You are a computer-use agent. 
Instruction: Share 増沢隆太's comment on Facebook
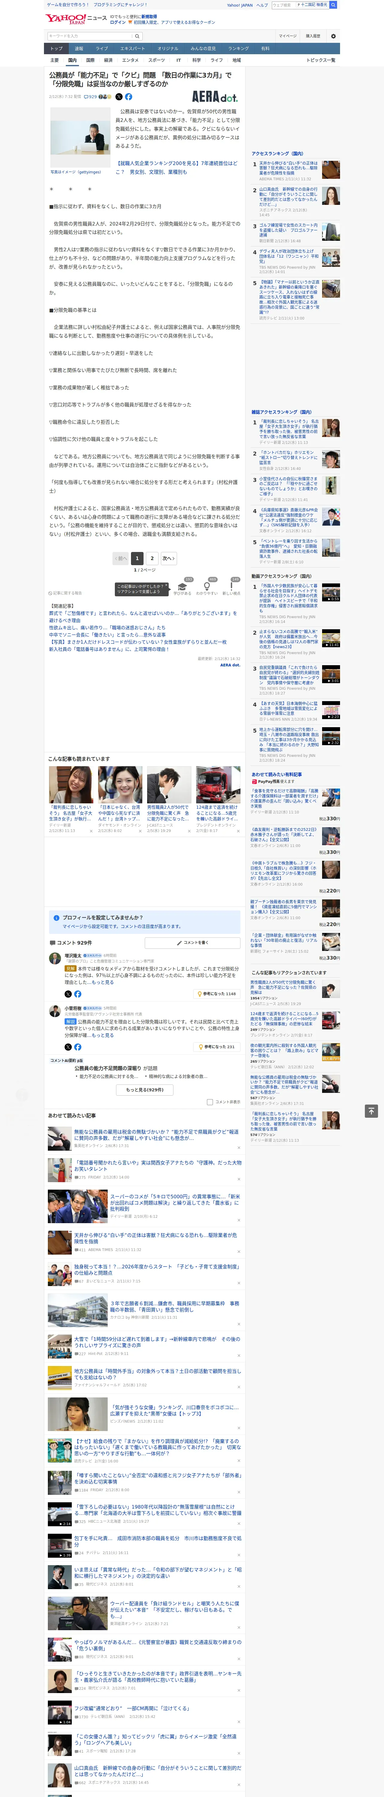point(77,994)
